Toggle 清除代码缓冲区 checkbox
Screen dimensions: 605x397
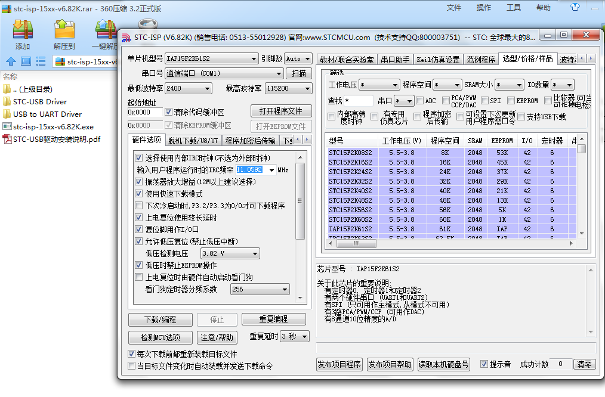169,112
